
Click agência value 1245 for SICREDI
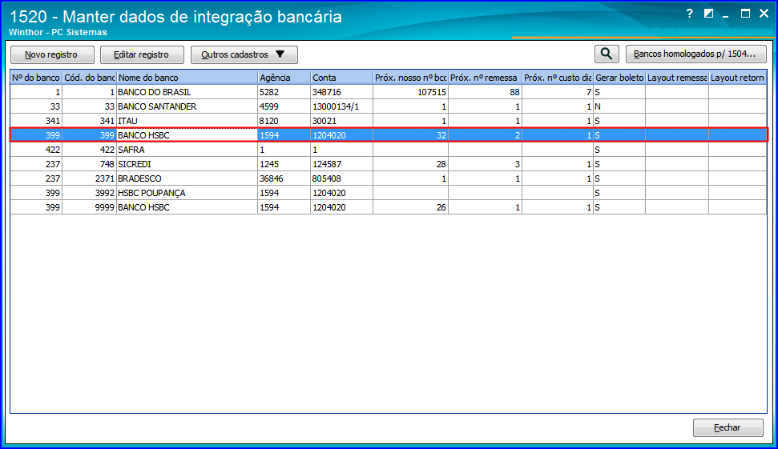click(x=269, y=164)
